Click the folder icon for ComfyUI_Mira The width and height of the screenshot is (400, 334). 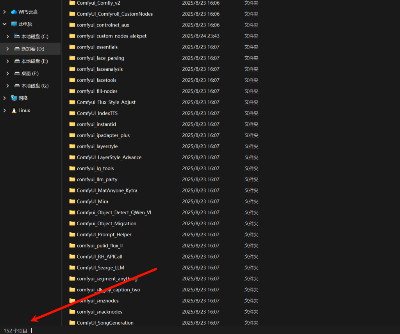72,201
